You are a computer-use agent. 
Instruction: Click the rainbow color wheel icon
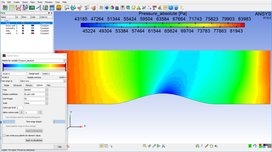pos(112,8)
